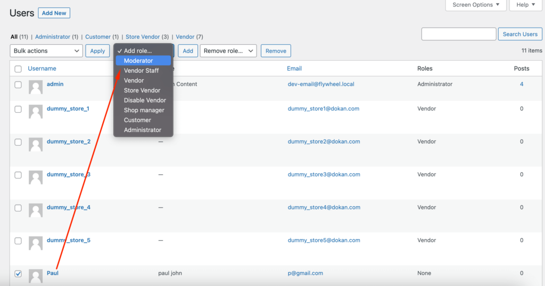
Task: Click in the user search field
Action: coord(458,34)
